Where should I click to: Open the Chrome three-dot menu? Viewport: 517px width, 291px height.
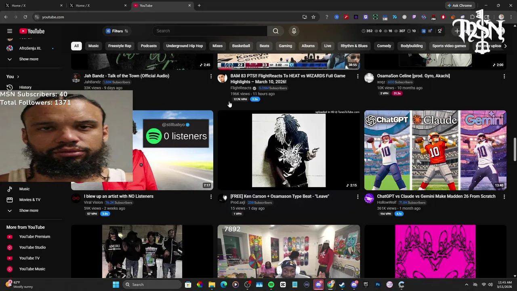click(x=511, y=17)
